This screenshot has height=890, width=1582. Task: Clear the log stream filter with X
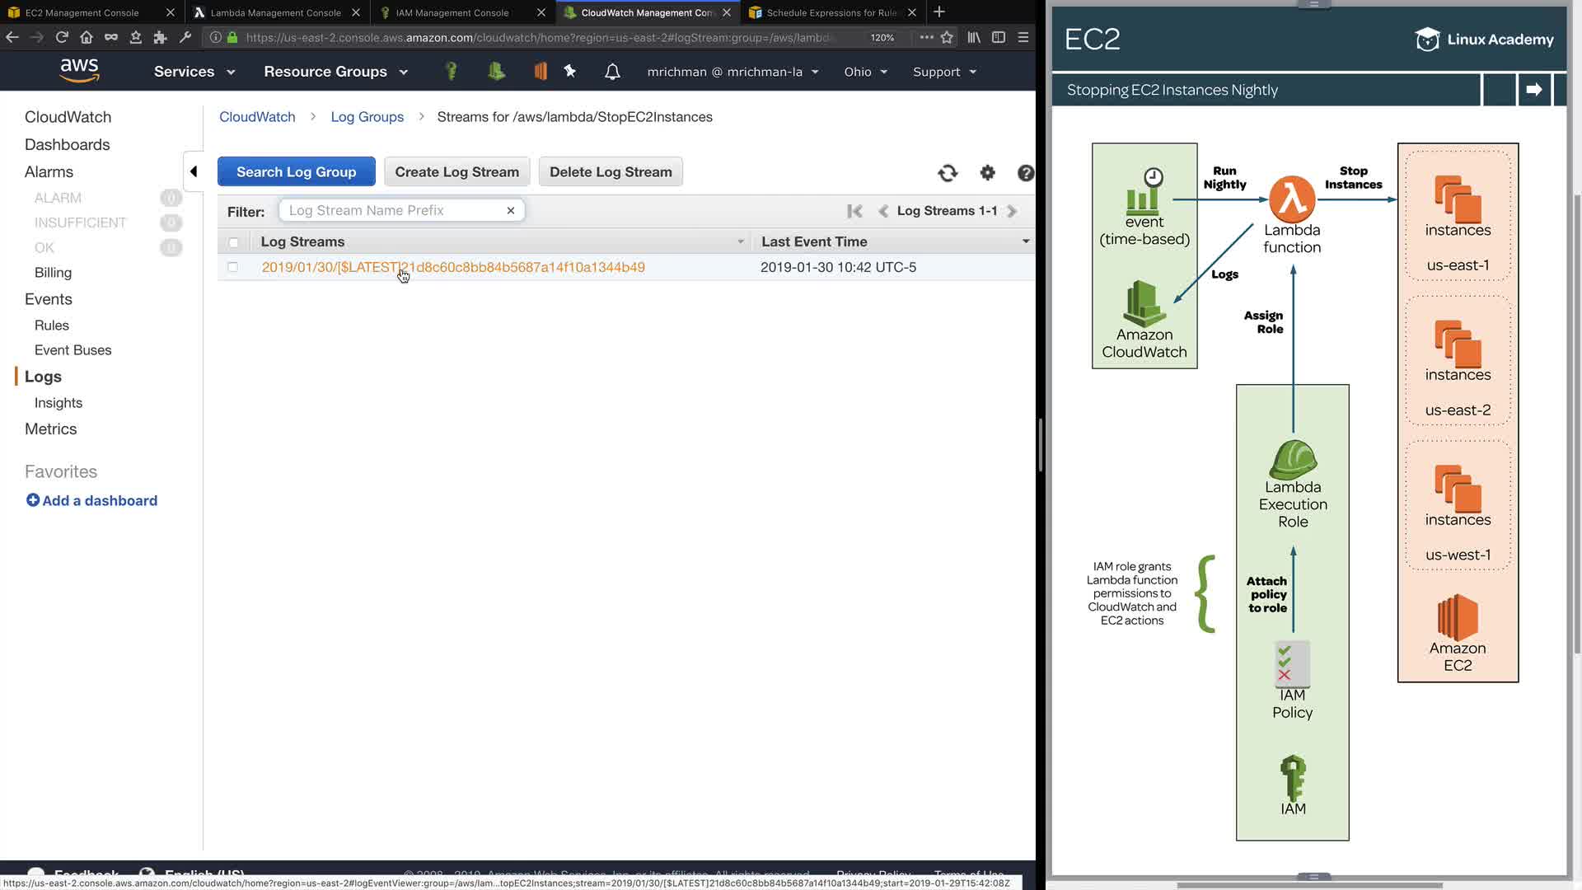click(x=511, y=211)
